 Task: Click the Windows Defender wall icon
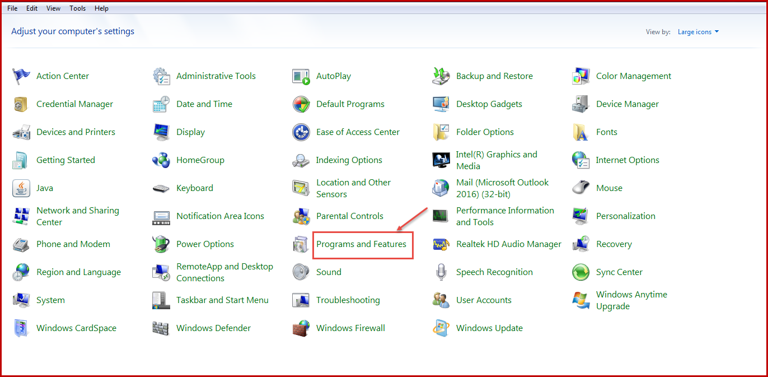(x=161, y=328)
